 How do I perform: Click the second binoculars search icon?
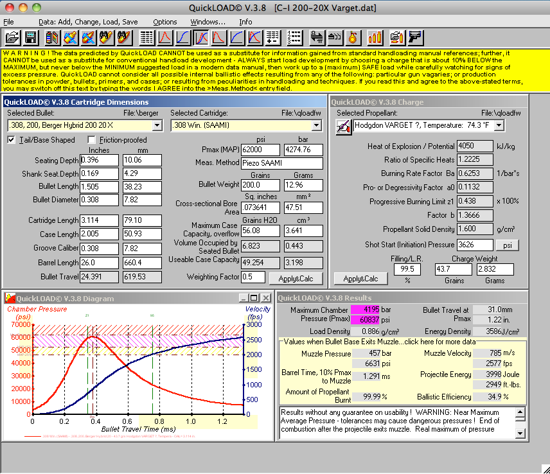coord(125,37)
